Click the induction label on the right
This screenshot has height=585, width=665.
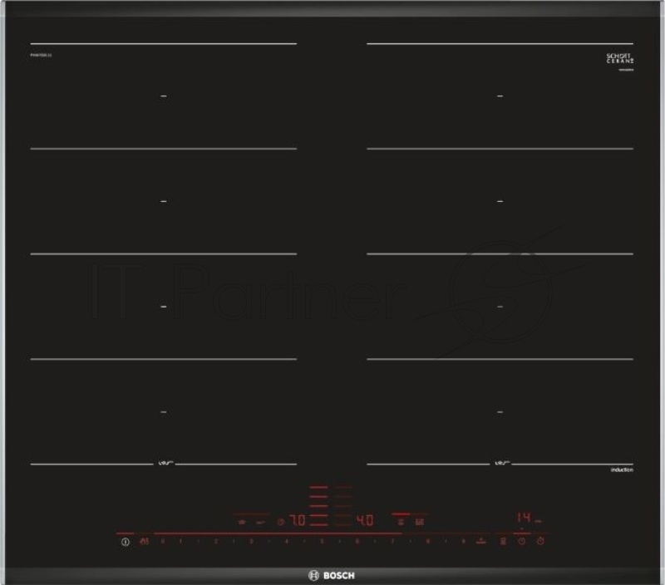click(621, 470)
